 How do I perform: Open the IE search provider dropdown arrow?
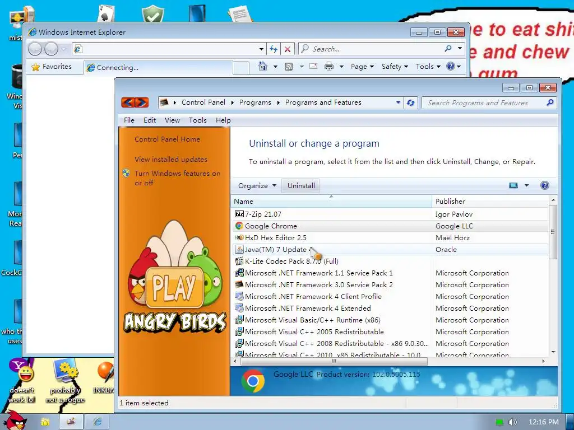(x=460, y=48)
